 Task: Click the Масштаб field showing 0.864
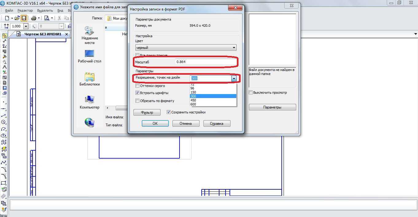pyautogui.click(x=206, y=62)
